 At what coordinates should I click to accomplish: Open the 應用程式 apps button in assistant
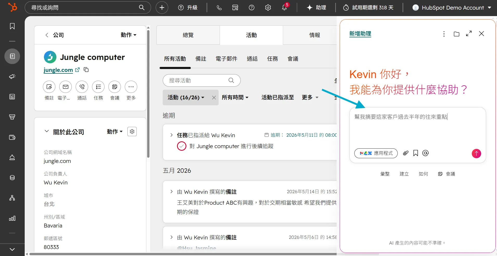[376, 153]
